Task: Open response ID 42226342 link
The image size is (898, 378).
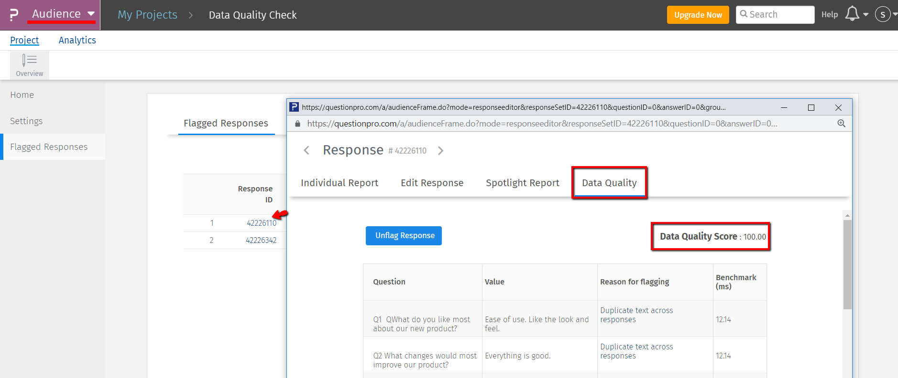Action: [x=261, y=241]
